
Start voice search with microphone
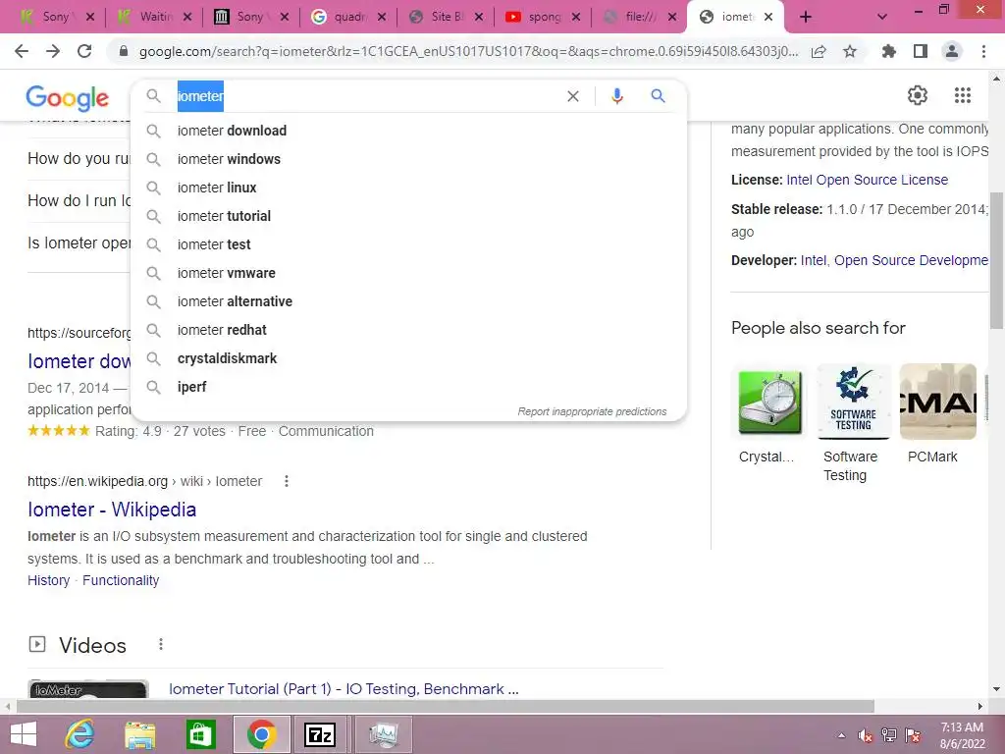pyautogui.click(x=617, y=96)
